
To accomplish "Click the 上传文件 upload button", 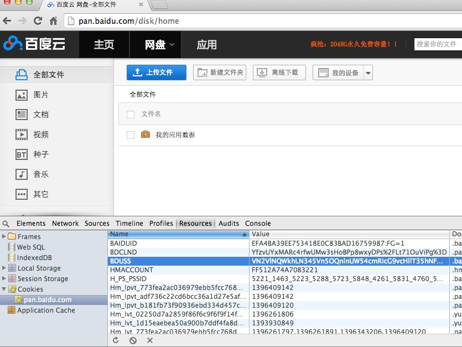I will click(x=157, y=72).
